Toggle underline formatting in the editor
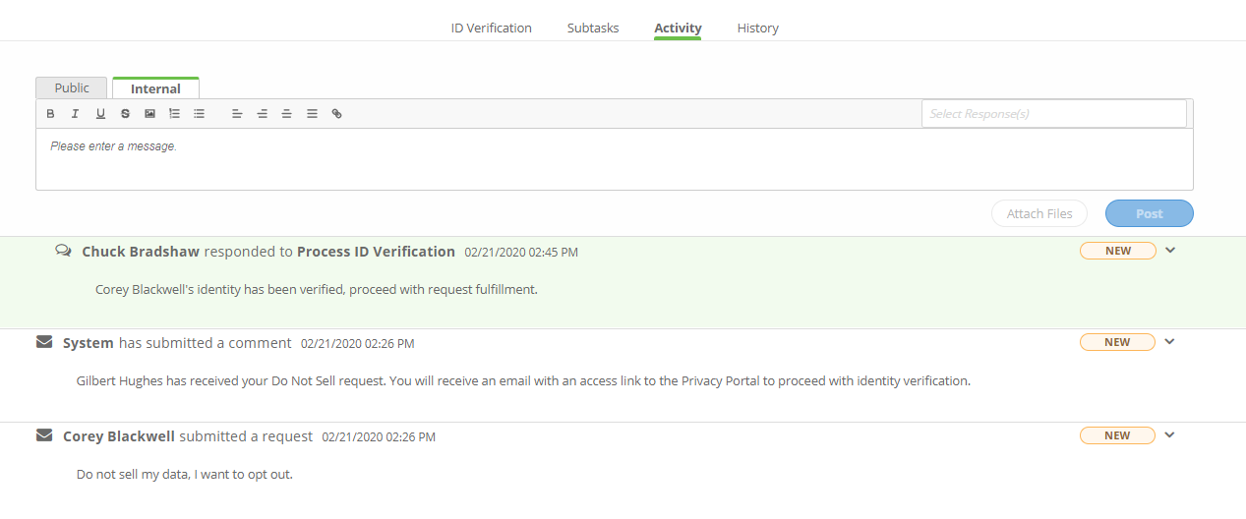This screenshot has width=1246, height=519. click(x=100, y=114)
